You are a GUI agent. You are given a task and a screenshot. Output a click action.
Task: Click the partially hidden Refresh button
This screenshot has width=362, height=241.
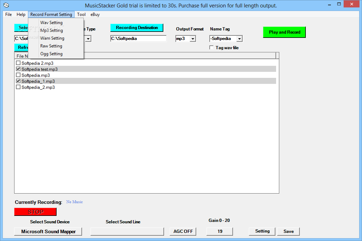21,47
